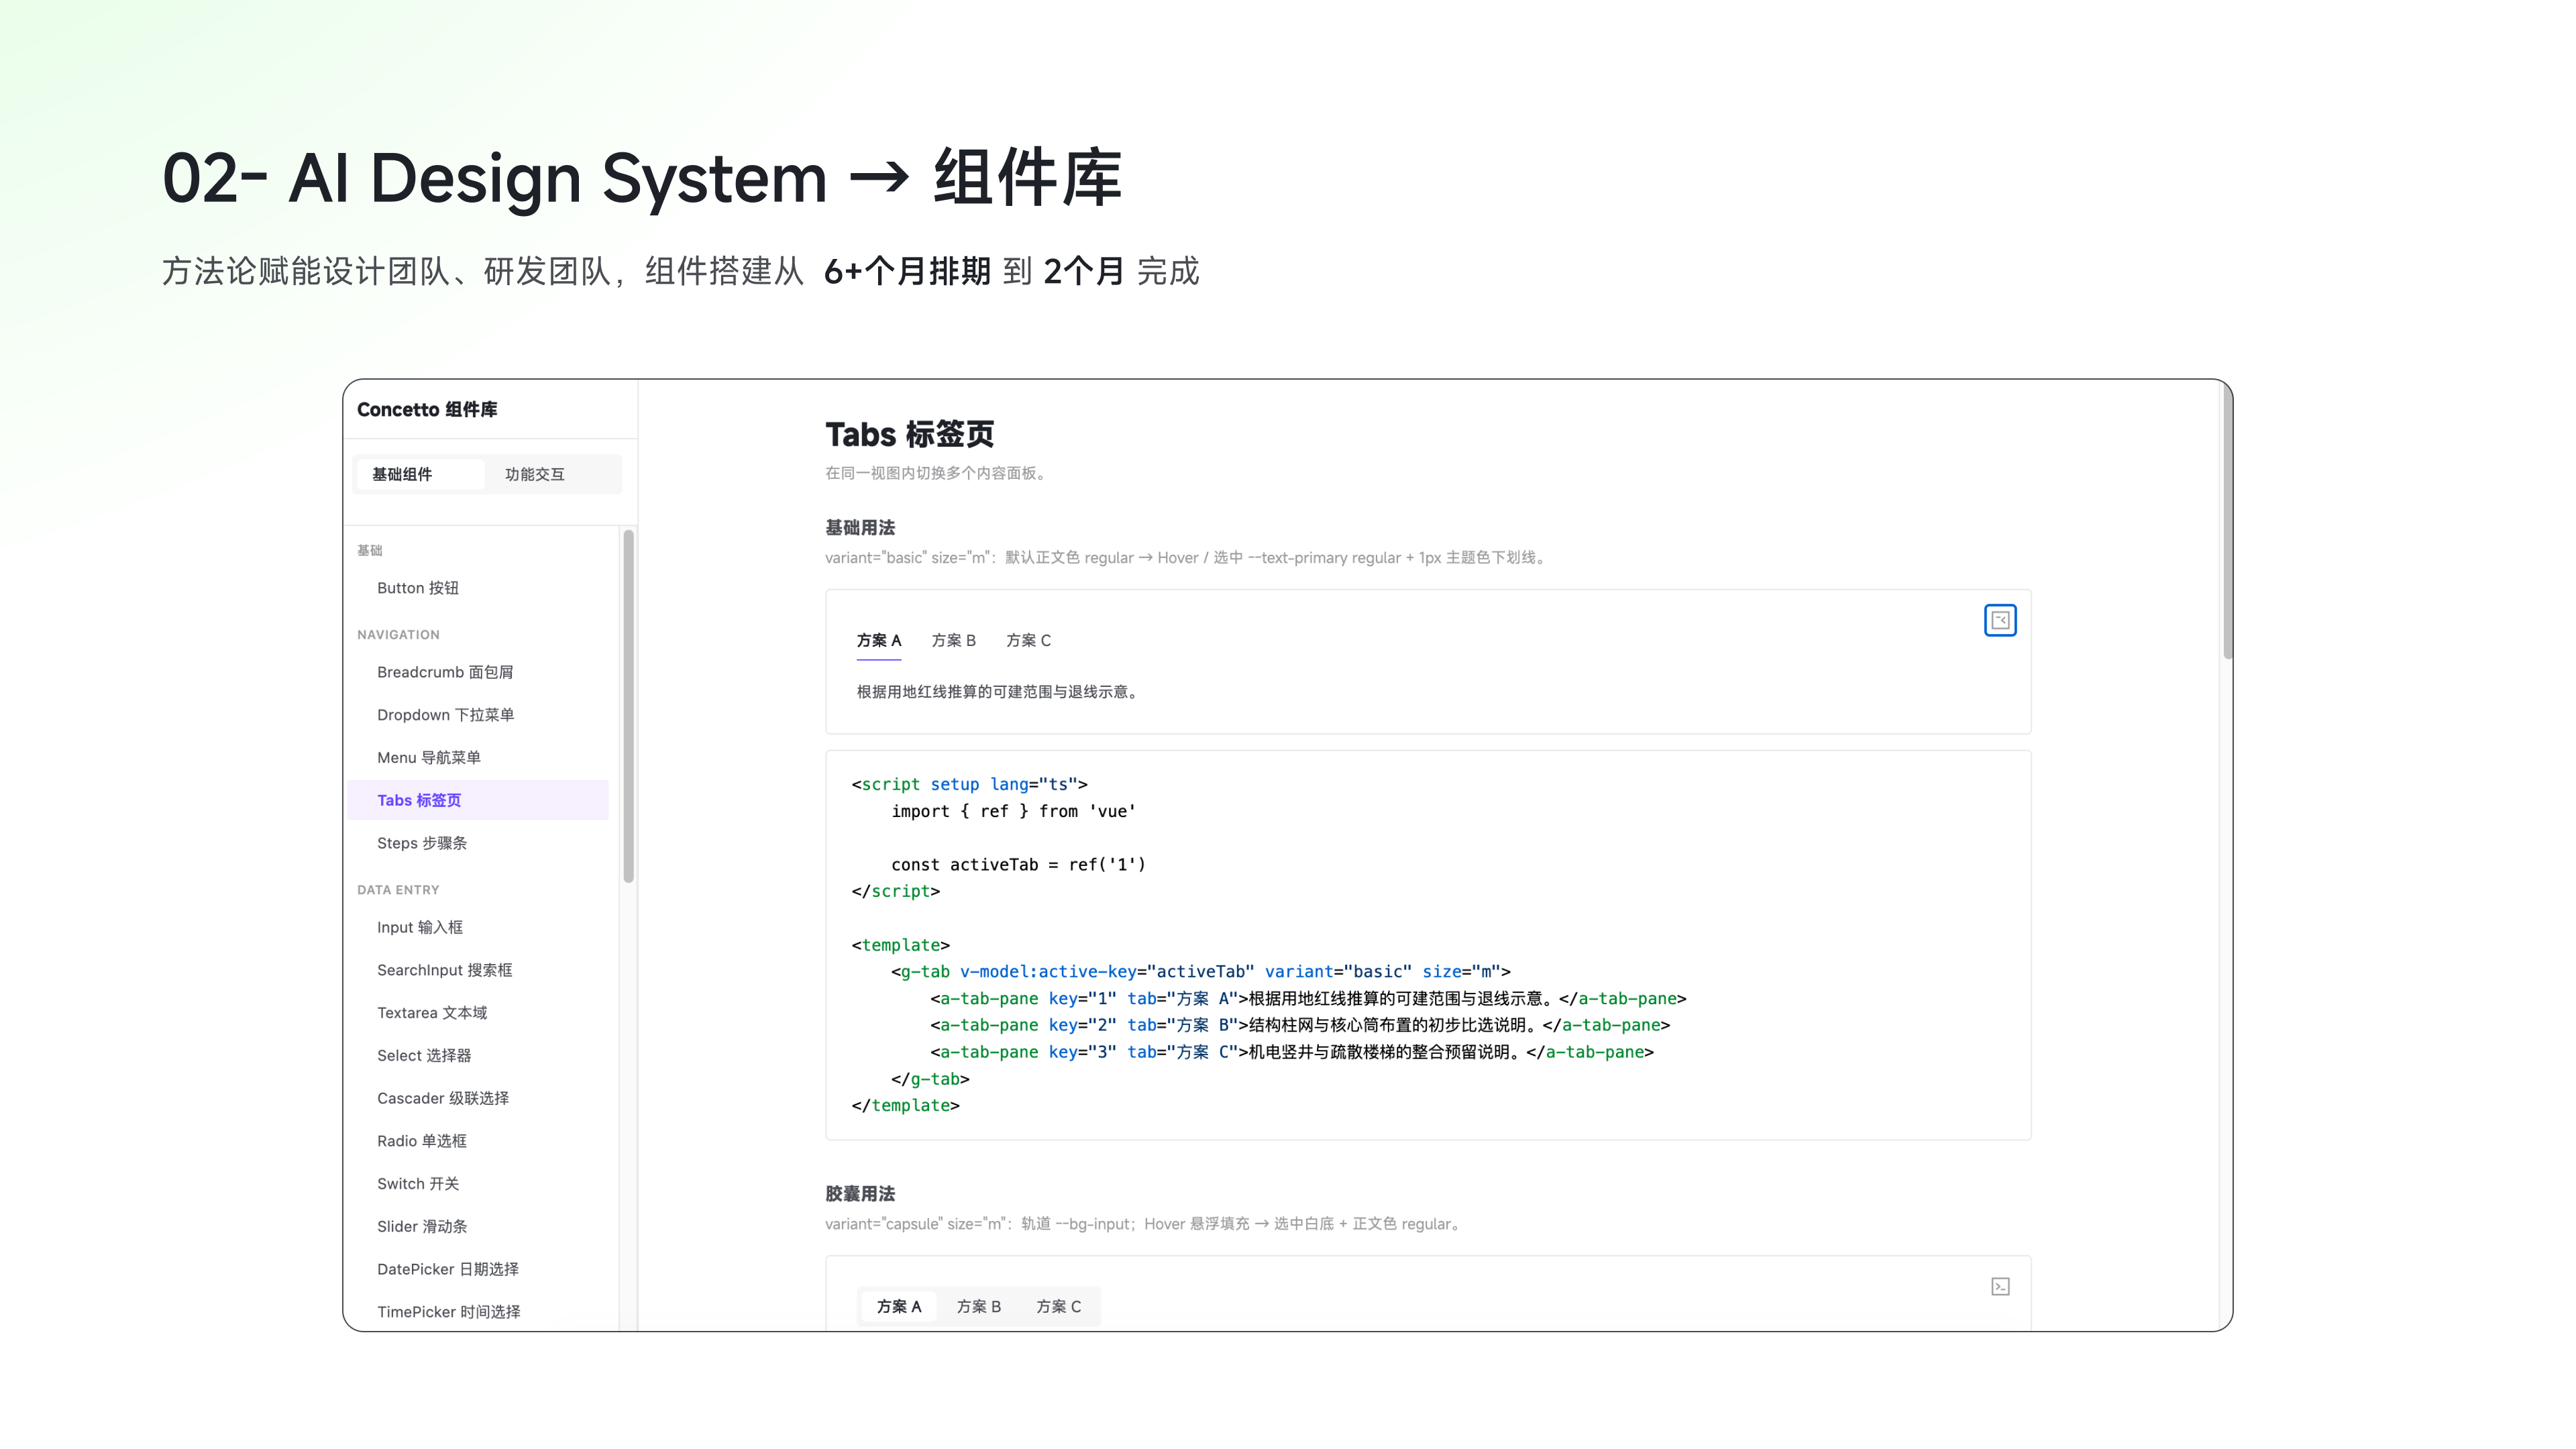Image resolution: width=2576 pixels, height=1449 pixels.
Task: Select capsule 方案 C tab
Action: [x=1058, y=1306]
